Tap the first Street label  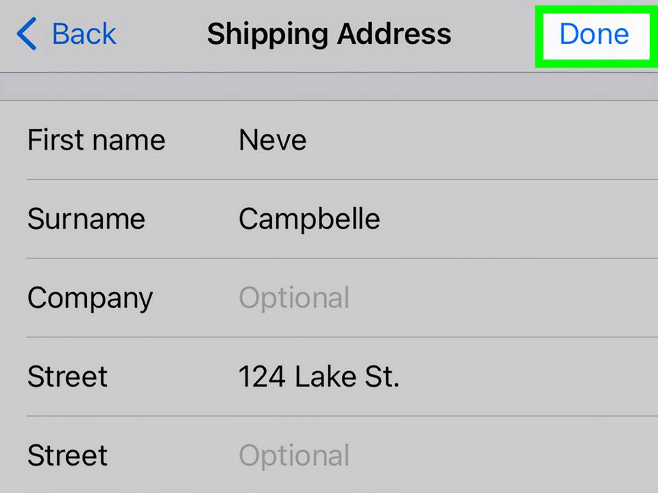coord(67,377)
